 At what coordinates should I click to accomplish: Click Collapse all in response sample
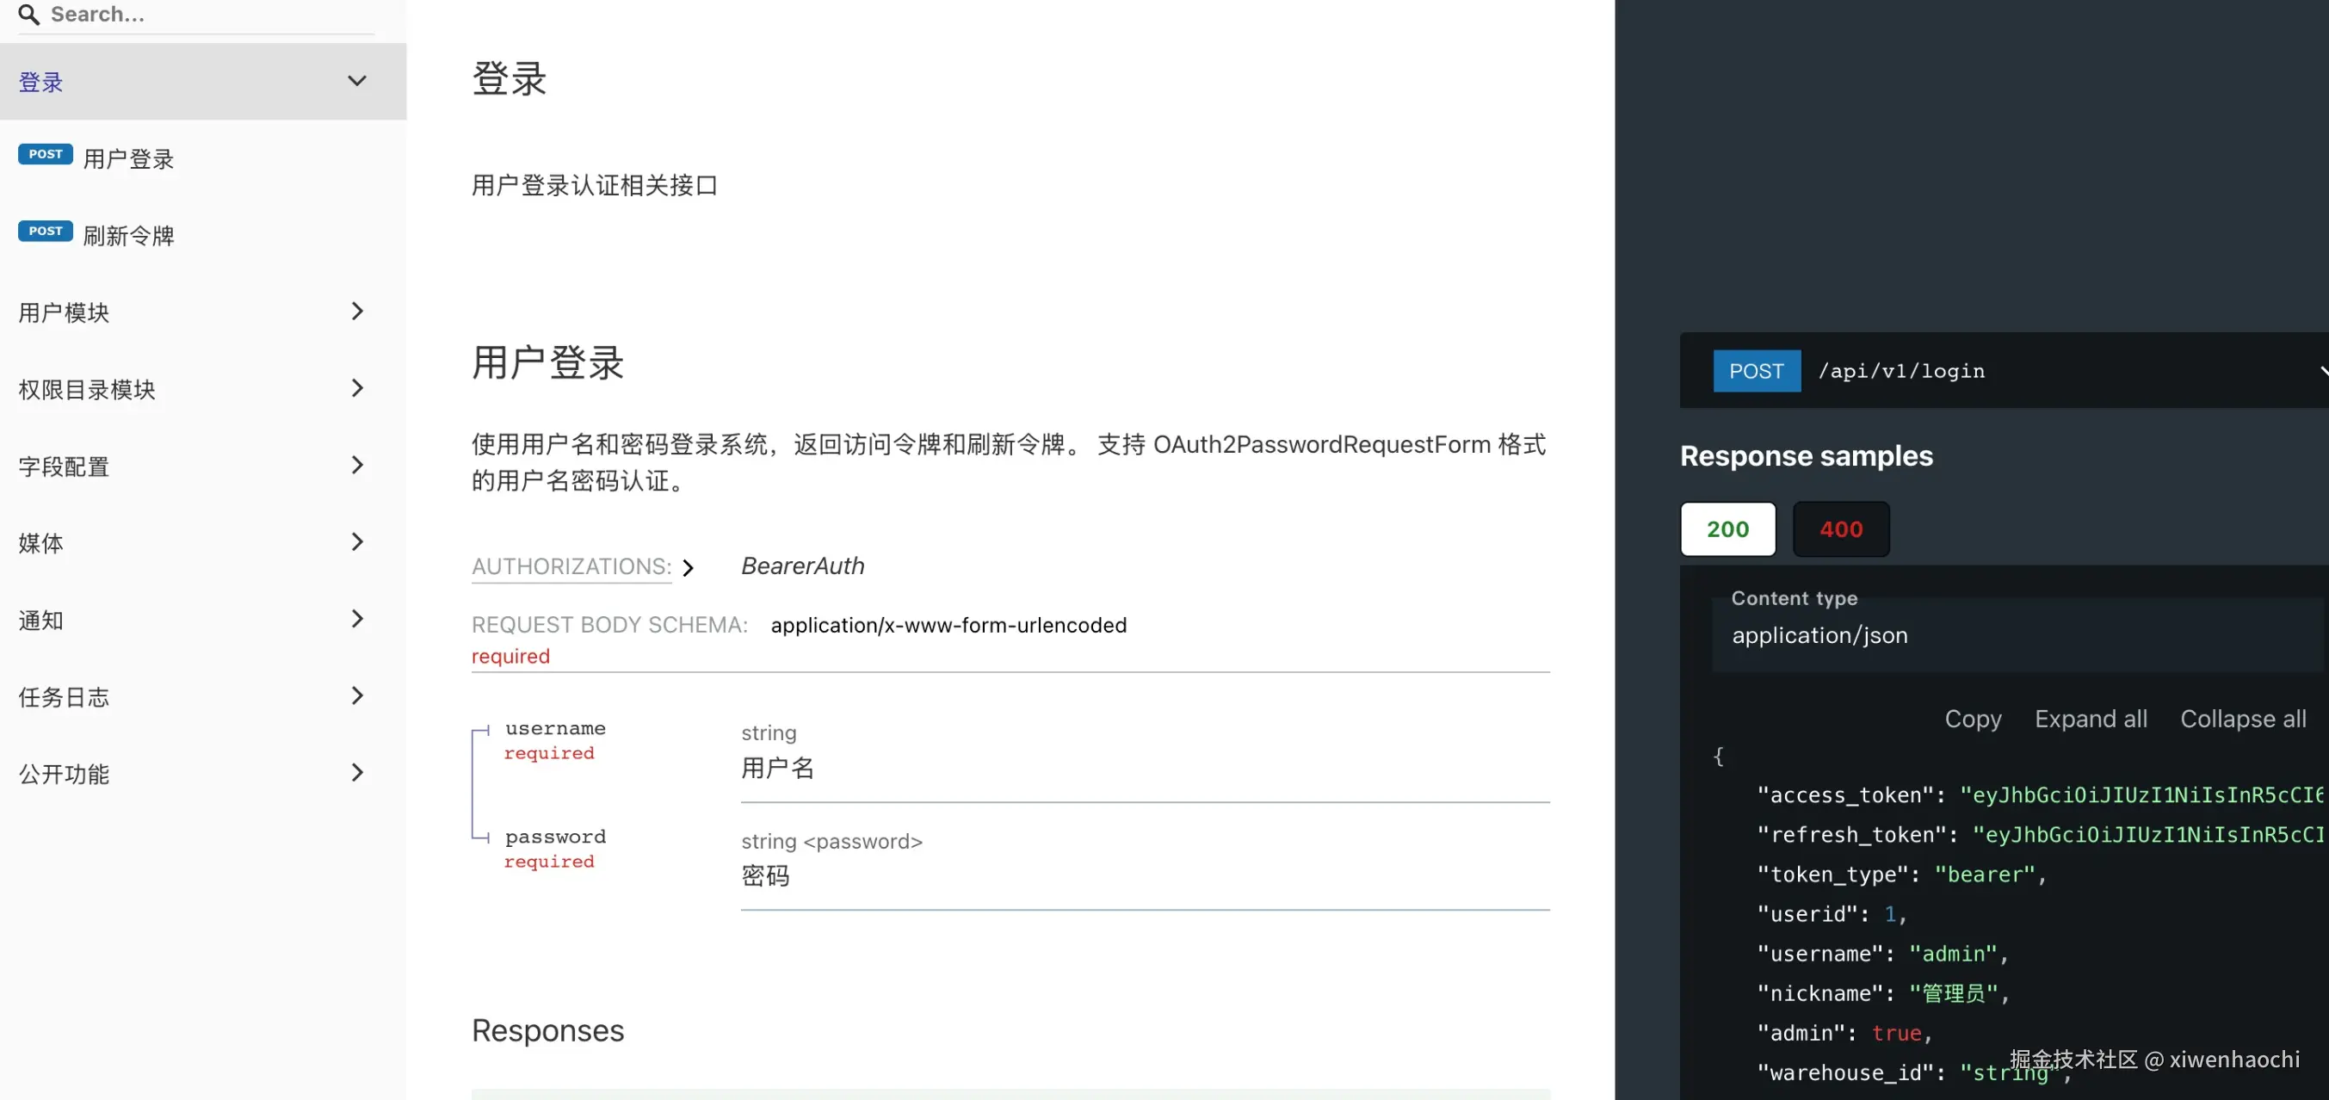click(x=2242, y=720)
